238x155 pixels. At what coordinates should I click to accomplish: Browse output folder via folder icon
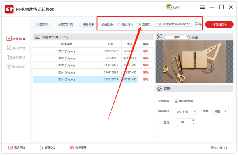(x=198, y=24)
